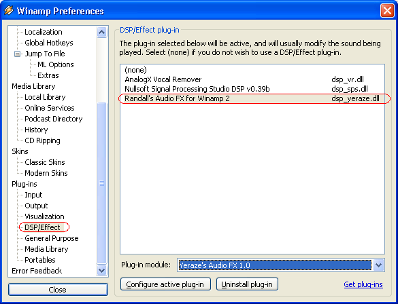The width and height of the screenshot is (398, 304).
Task: Click the Close button
Action: pos(58,290)
